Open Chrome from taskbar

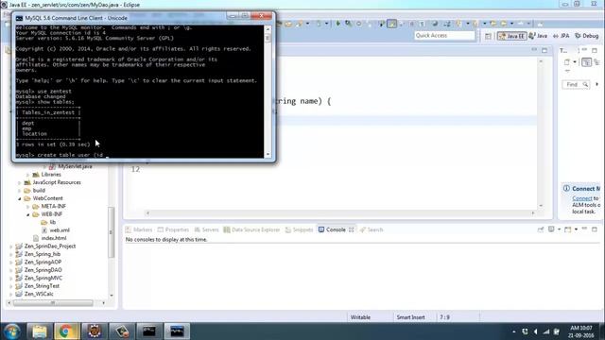(x=66, y=331)
